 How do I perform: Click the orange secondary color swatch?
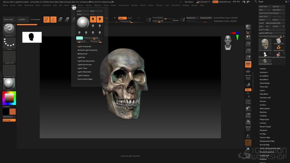pos(13,112)
